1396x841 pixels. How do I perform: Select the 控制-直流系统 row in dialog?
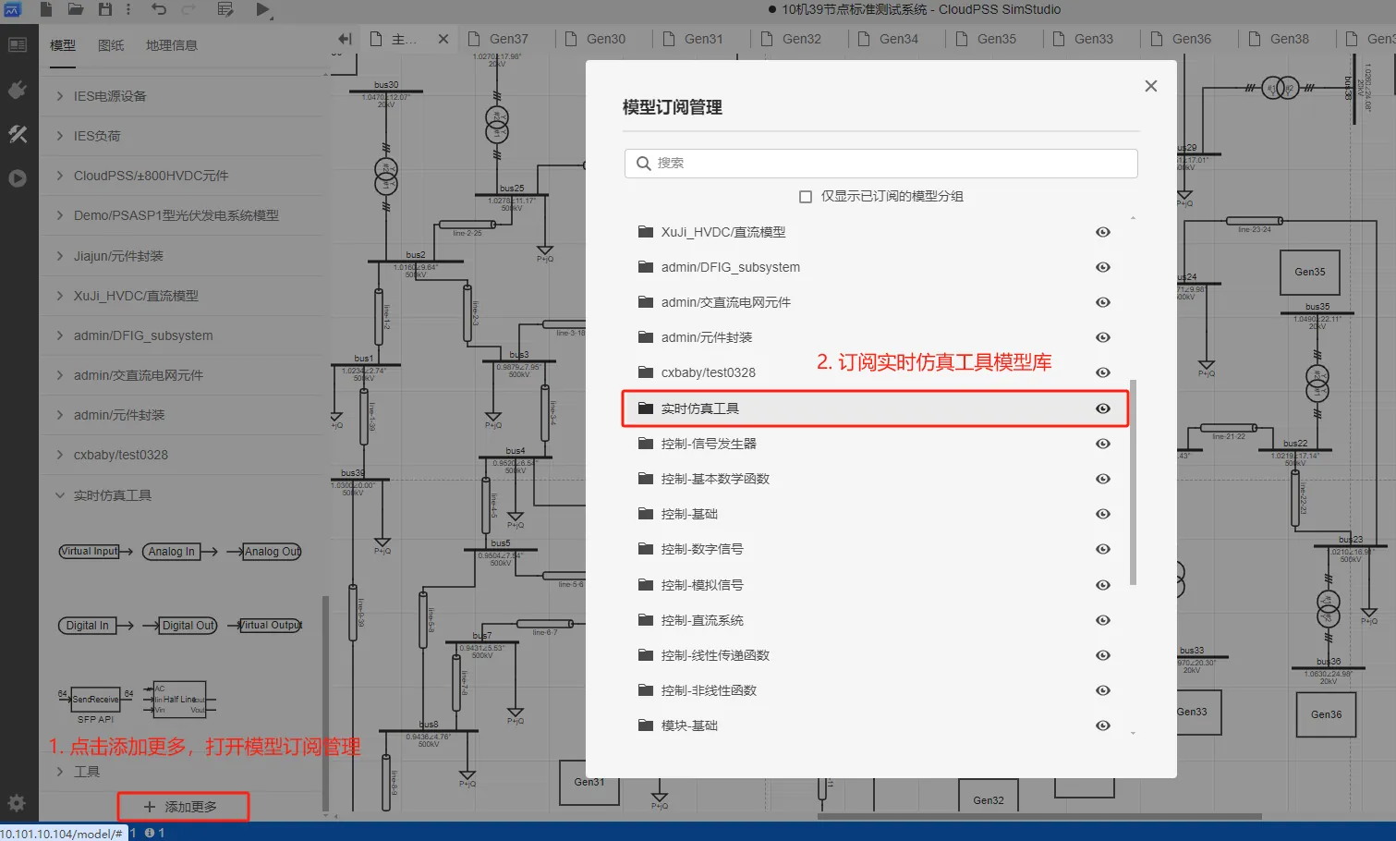click(x=876, y=620)
